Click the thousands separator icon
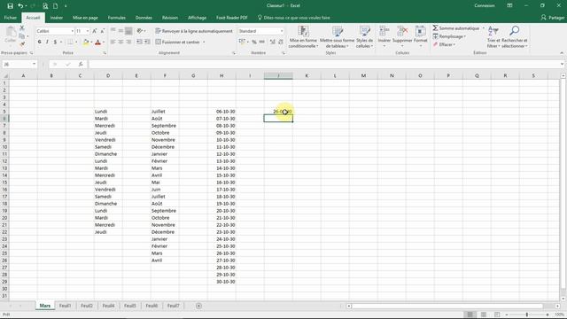The width and height of the screenshot is (567, 319). tap(262, 42)
